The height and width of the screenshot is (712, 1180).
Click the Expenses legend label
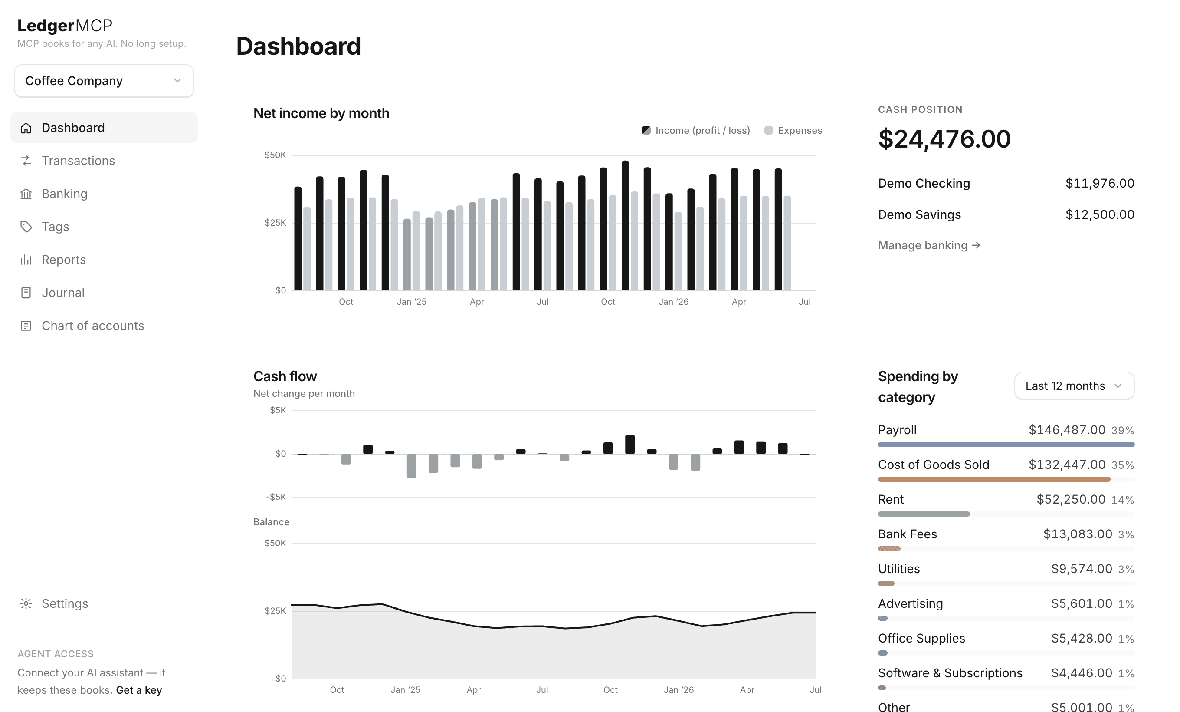[x=800, y=131]
